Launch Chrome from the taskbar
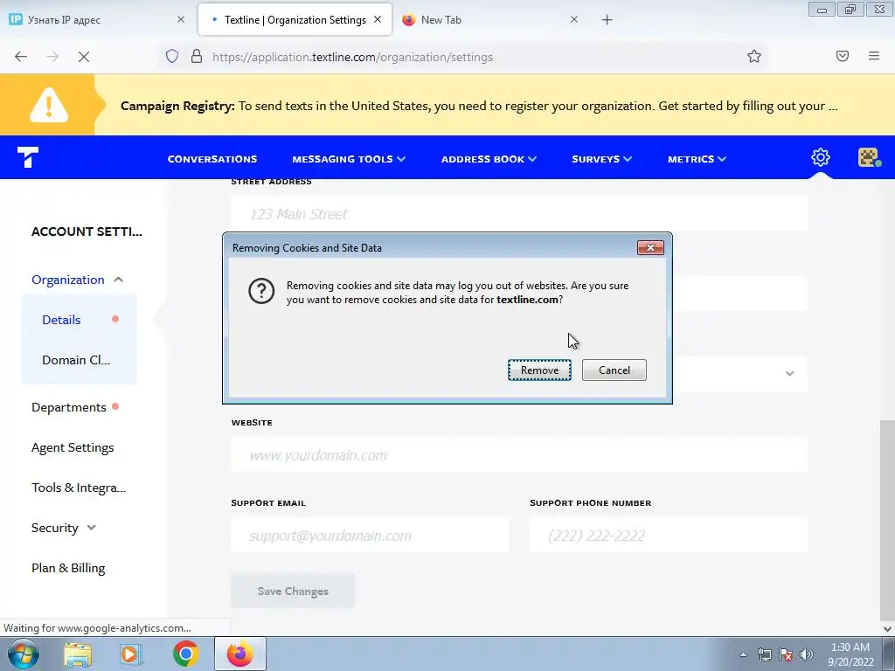 185,654
